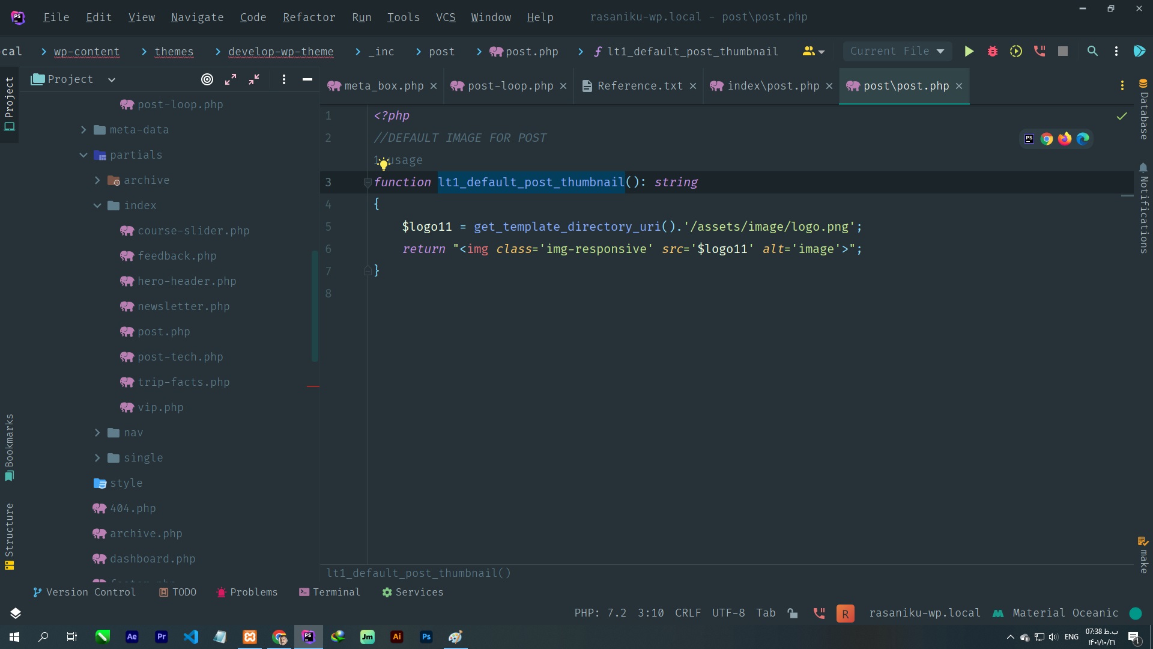Open the Problems tool window
Image resolution: width=1153 pixels, height=649 pixels.
click(247, 593)
